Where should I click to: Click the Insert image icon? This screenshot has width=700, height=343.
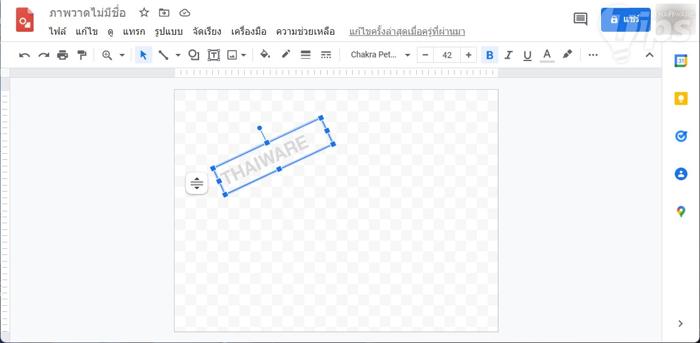[232, 55]
